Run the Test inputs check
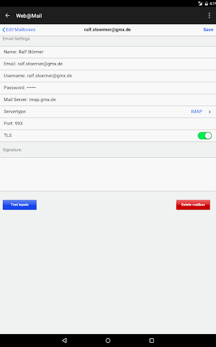216x347 pixels. (20, 205)
